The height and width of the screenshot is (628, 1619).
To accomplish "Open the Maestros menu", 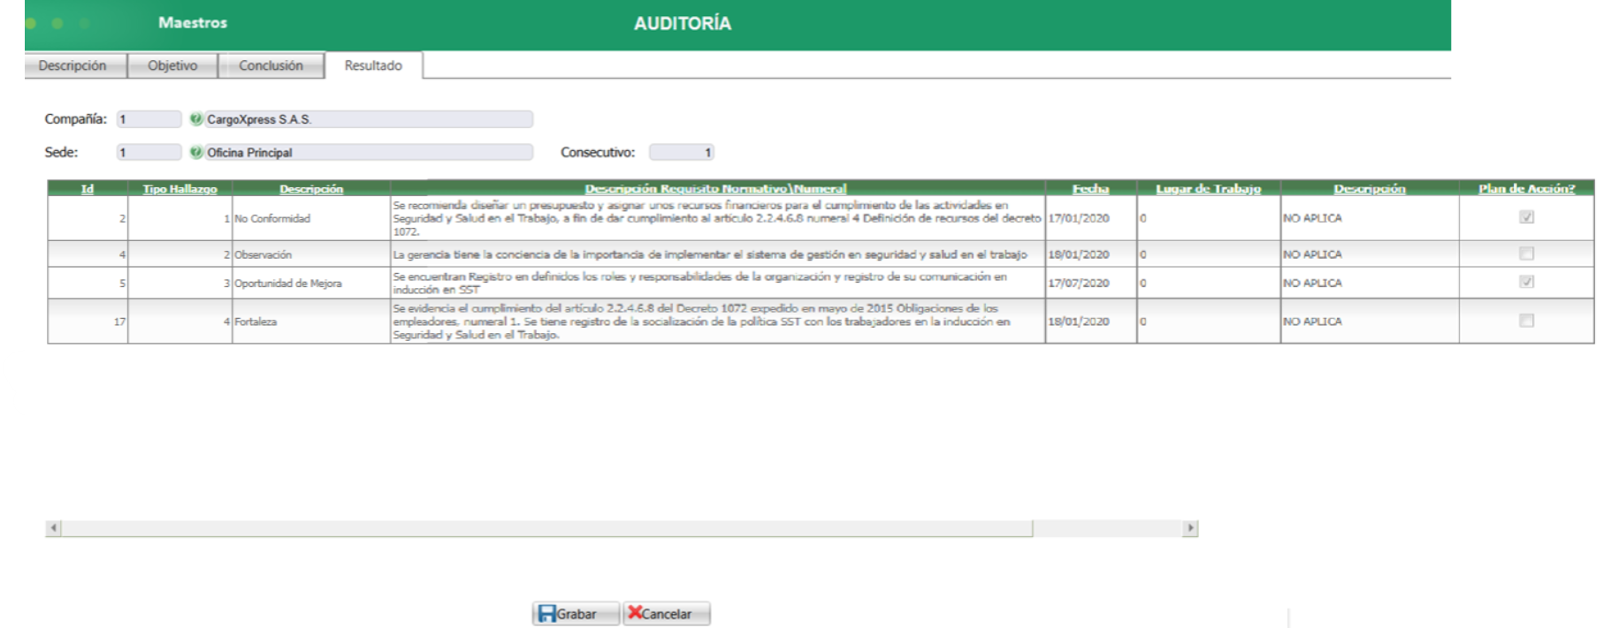I will point(193,23).
